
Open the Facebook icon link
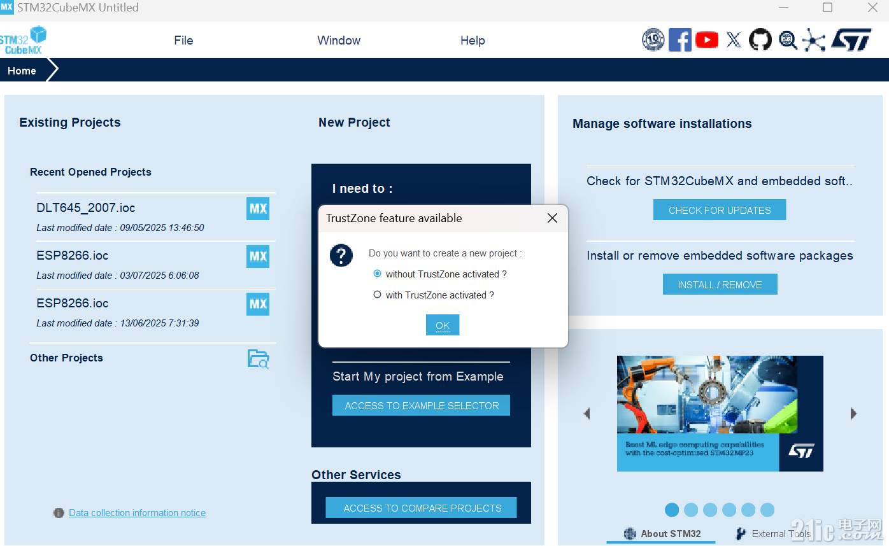(680, 40)
